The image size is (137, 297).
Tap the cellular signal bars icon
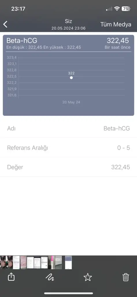coord(109,9)
